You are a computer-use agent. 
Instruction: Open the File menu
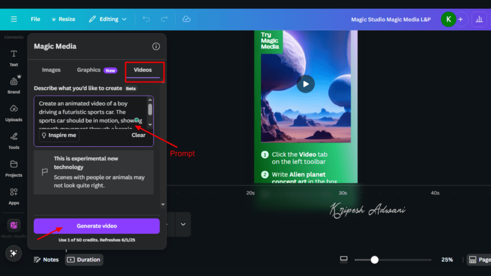(x=35, y=19)
